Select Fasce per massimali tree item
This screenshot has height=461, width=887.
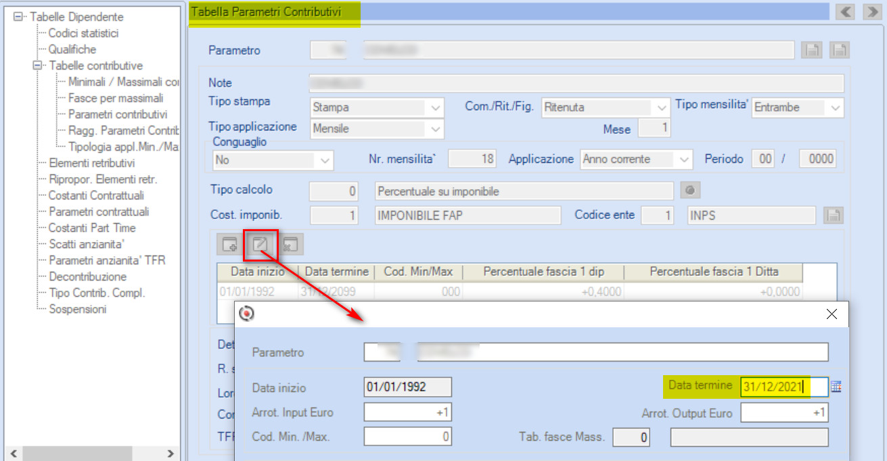coord(116,98)
